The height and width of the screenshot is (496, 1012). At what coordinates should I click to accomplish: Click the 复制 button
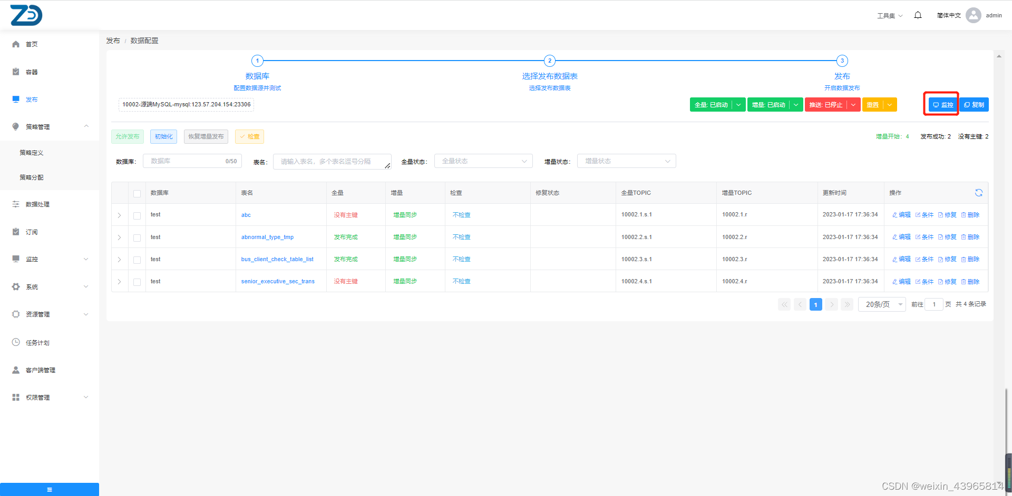(x=974, y=105)
